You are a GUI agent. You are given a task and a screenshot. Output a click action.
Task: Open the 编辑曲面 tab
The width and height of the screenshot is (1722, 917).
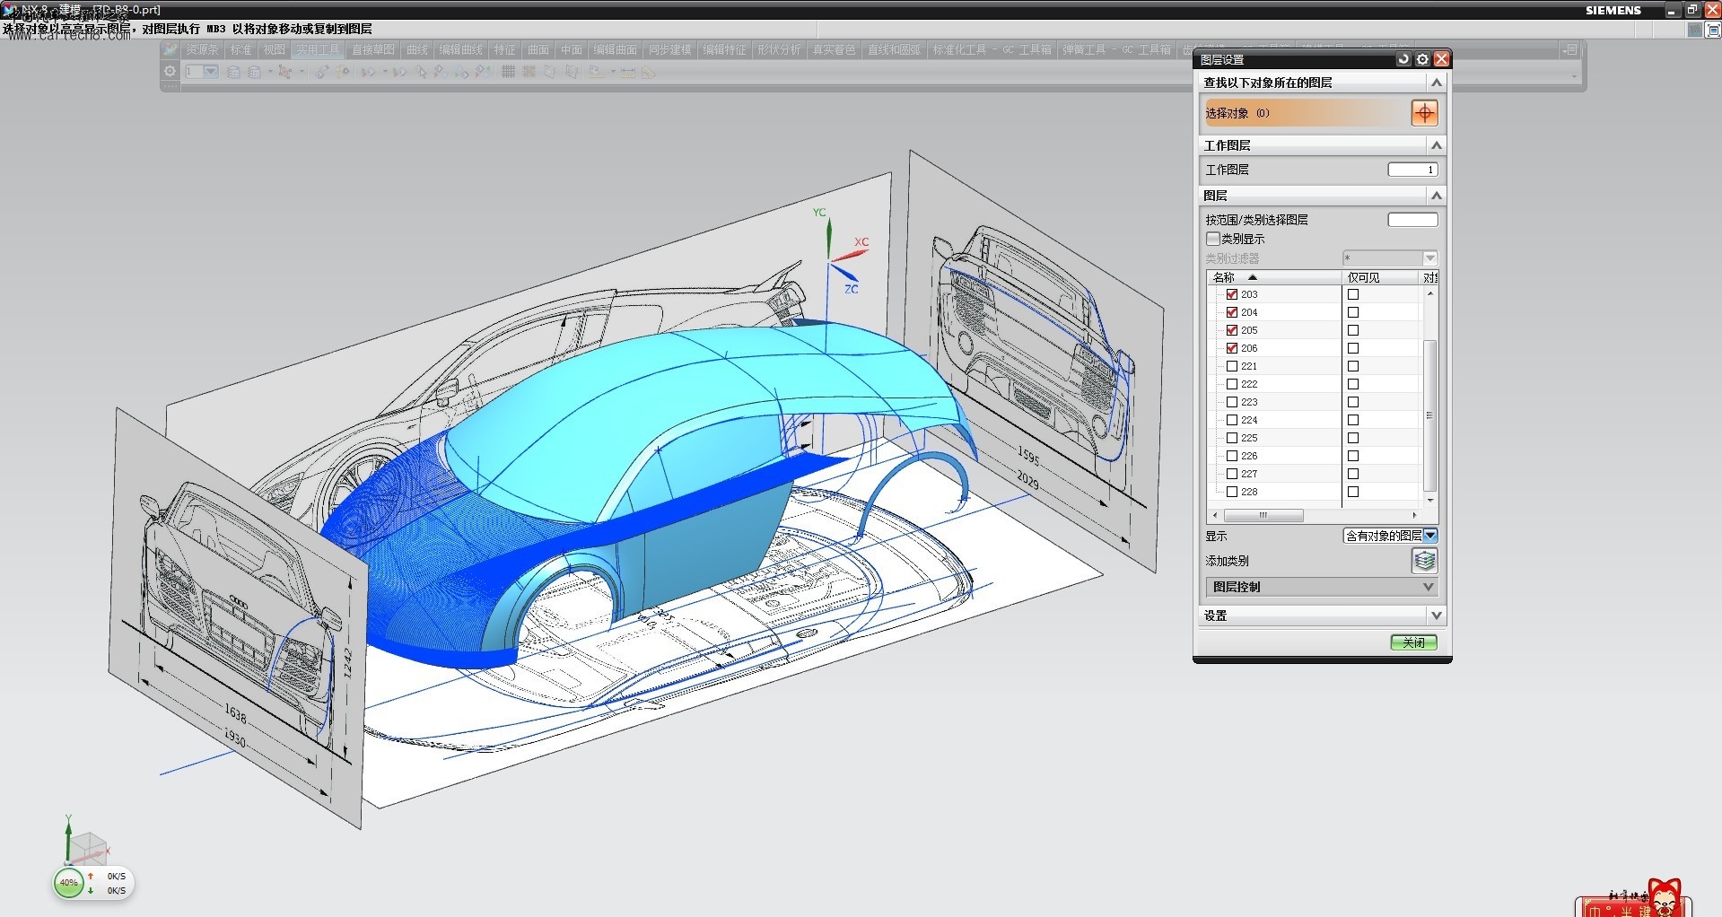(615, 50)
